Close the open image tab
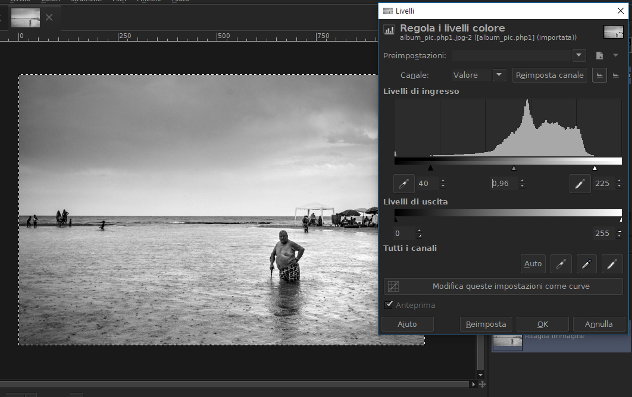This screenshot has height=397, width=632. point(49,18)
